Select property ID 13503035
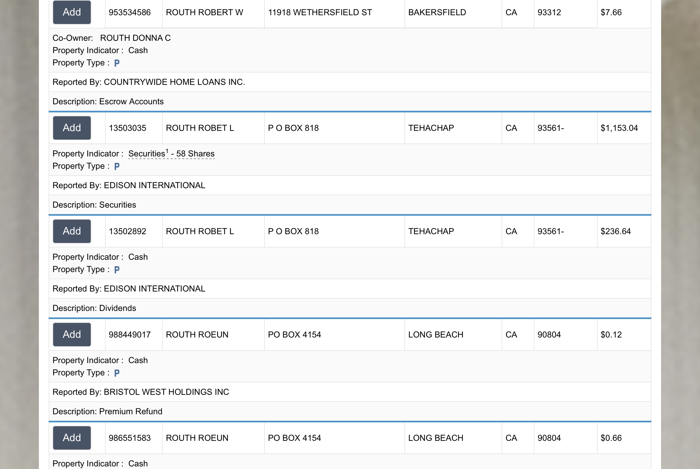Viewport: 700px width, 469px height. click(x=127, y=128)
